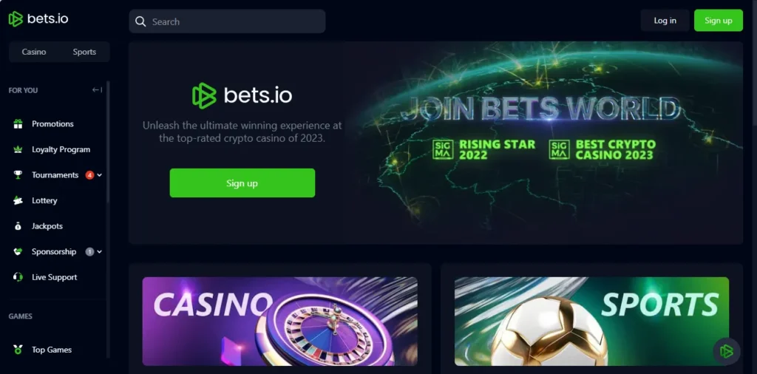Open the floating bets.io chat widget
This screenshot has width=757, height=374.
tap(727, 351)
